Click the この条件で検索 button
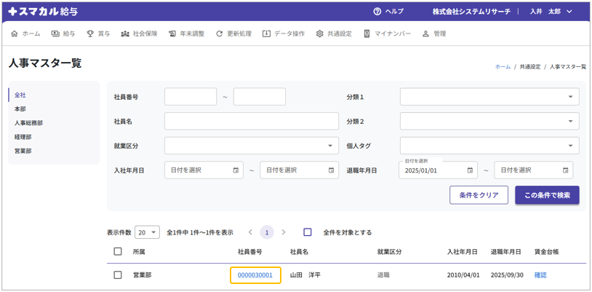 click(x=547, y=195)
